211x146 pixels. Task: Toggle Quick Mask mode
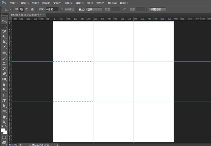[4, 137]
